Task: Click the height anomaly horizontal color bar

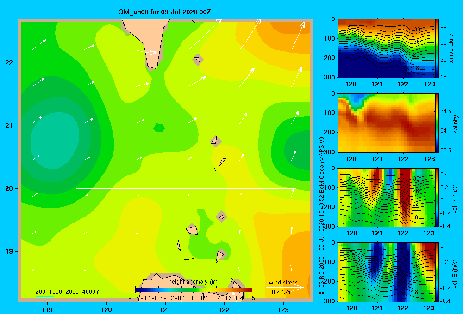Action: click(x=194, y=290)
